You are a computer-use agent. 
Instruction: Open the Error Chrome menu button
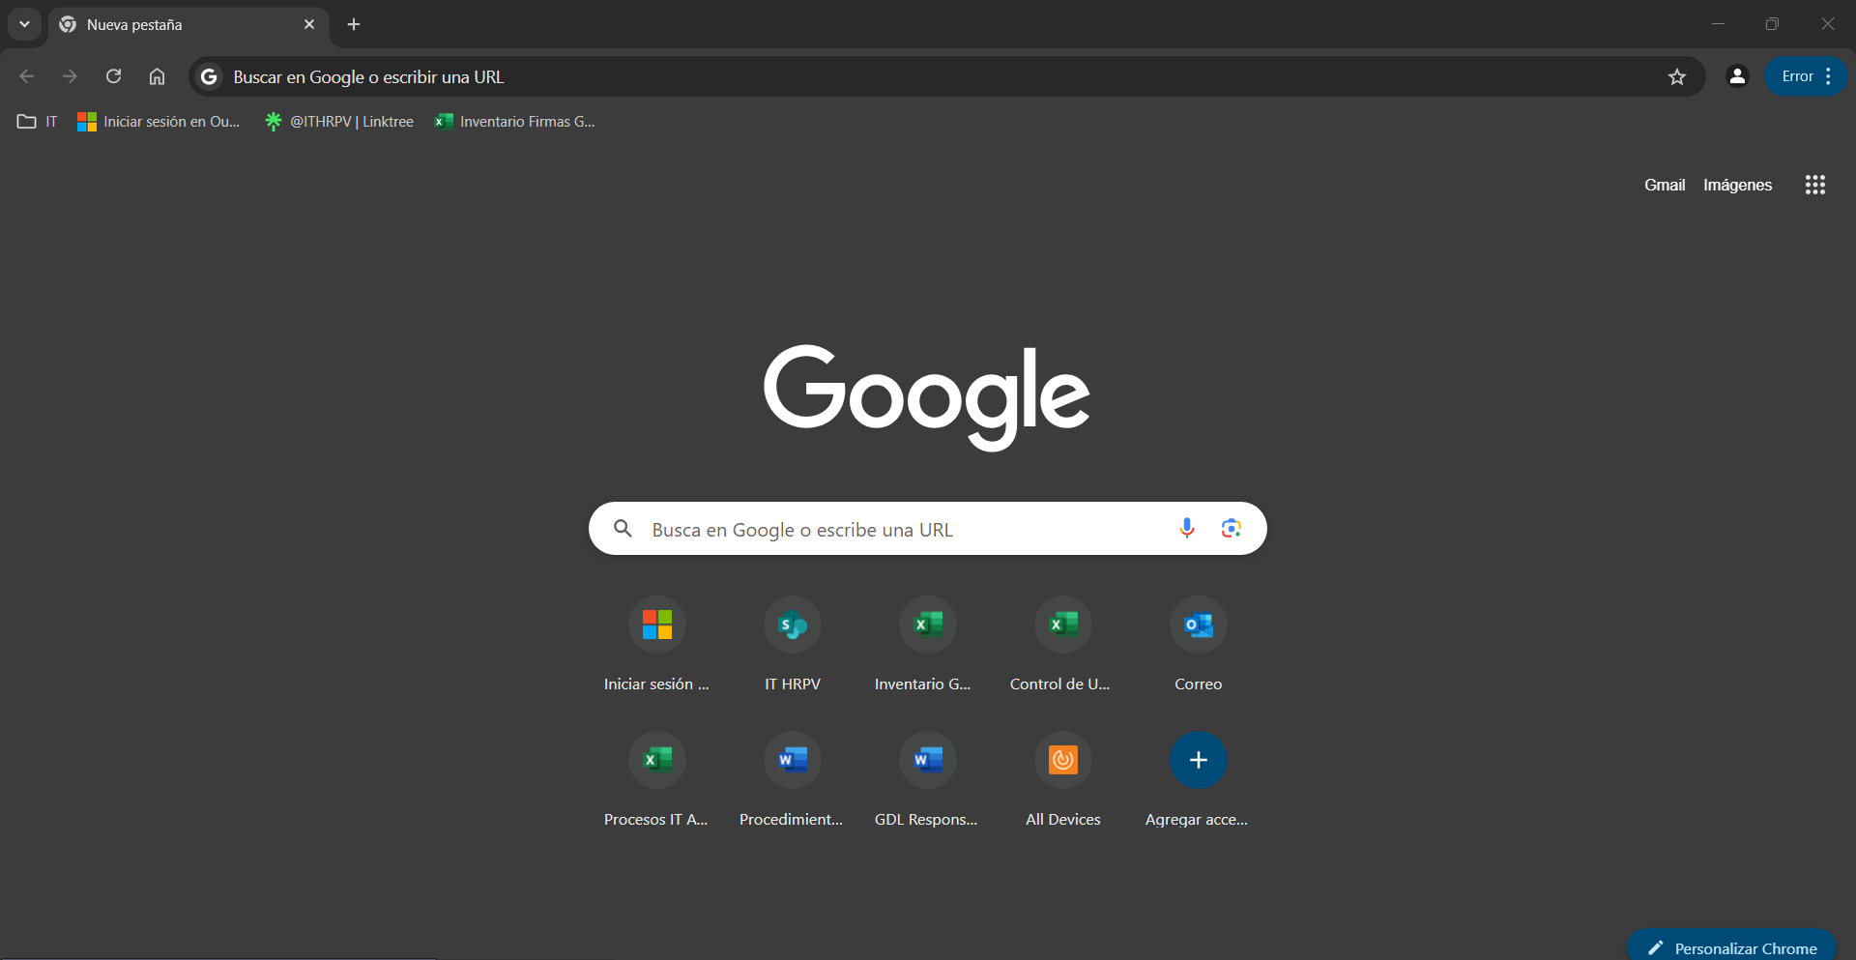pos(1807,76)
